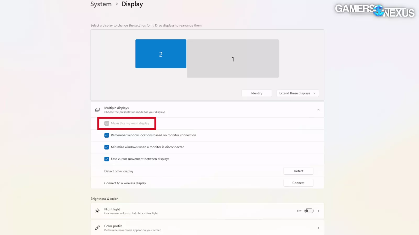
Task: Click the Gamers Nexus logo watermark
Action: (x=374, y=10)
